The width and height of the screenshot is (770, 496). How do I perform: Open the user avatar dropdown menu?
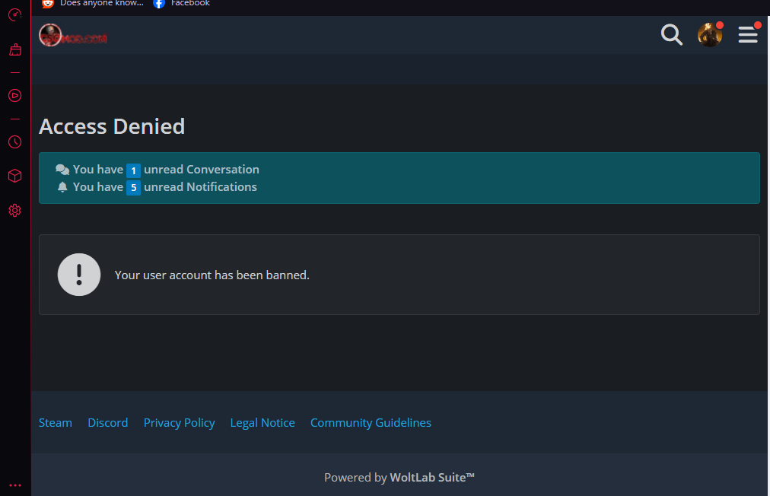point(709,35)
